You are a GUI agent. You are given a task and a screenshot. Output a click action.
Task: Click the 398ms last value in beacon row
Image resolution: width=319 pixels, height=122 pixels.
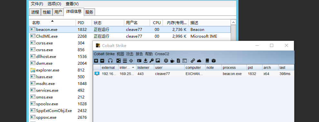(x=285, y=74)
